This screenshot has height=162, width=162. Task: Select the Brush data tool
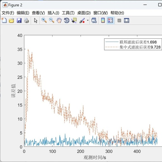click(82, 20)
